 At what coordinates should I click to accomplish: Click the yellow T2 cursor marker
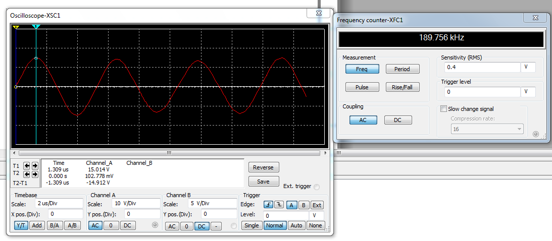[x=16, y=27]
